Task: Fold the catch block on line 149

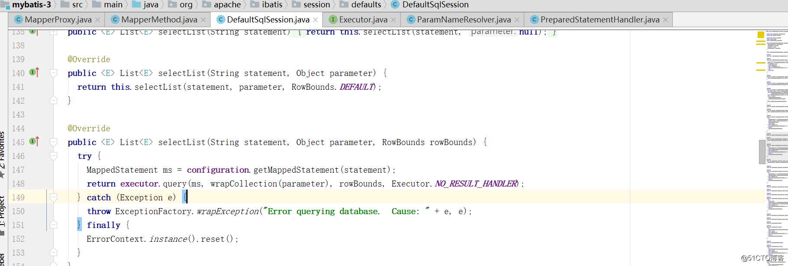Action: tap(54, 197)
